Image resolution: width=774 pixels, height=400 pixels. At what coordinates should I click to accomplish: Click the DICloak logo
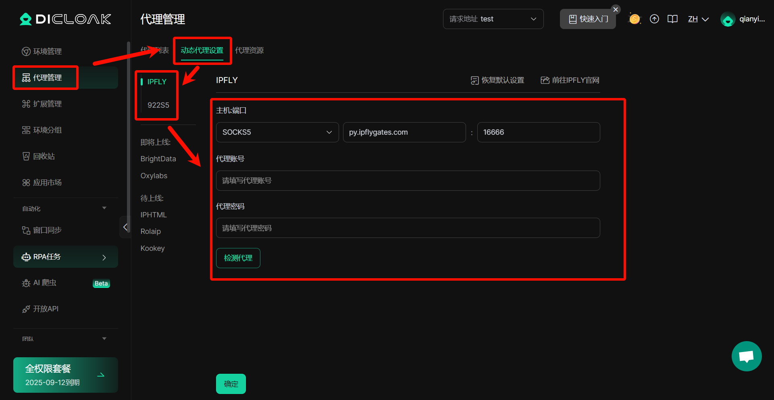[65, 19]
